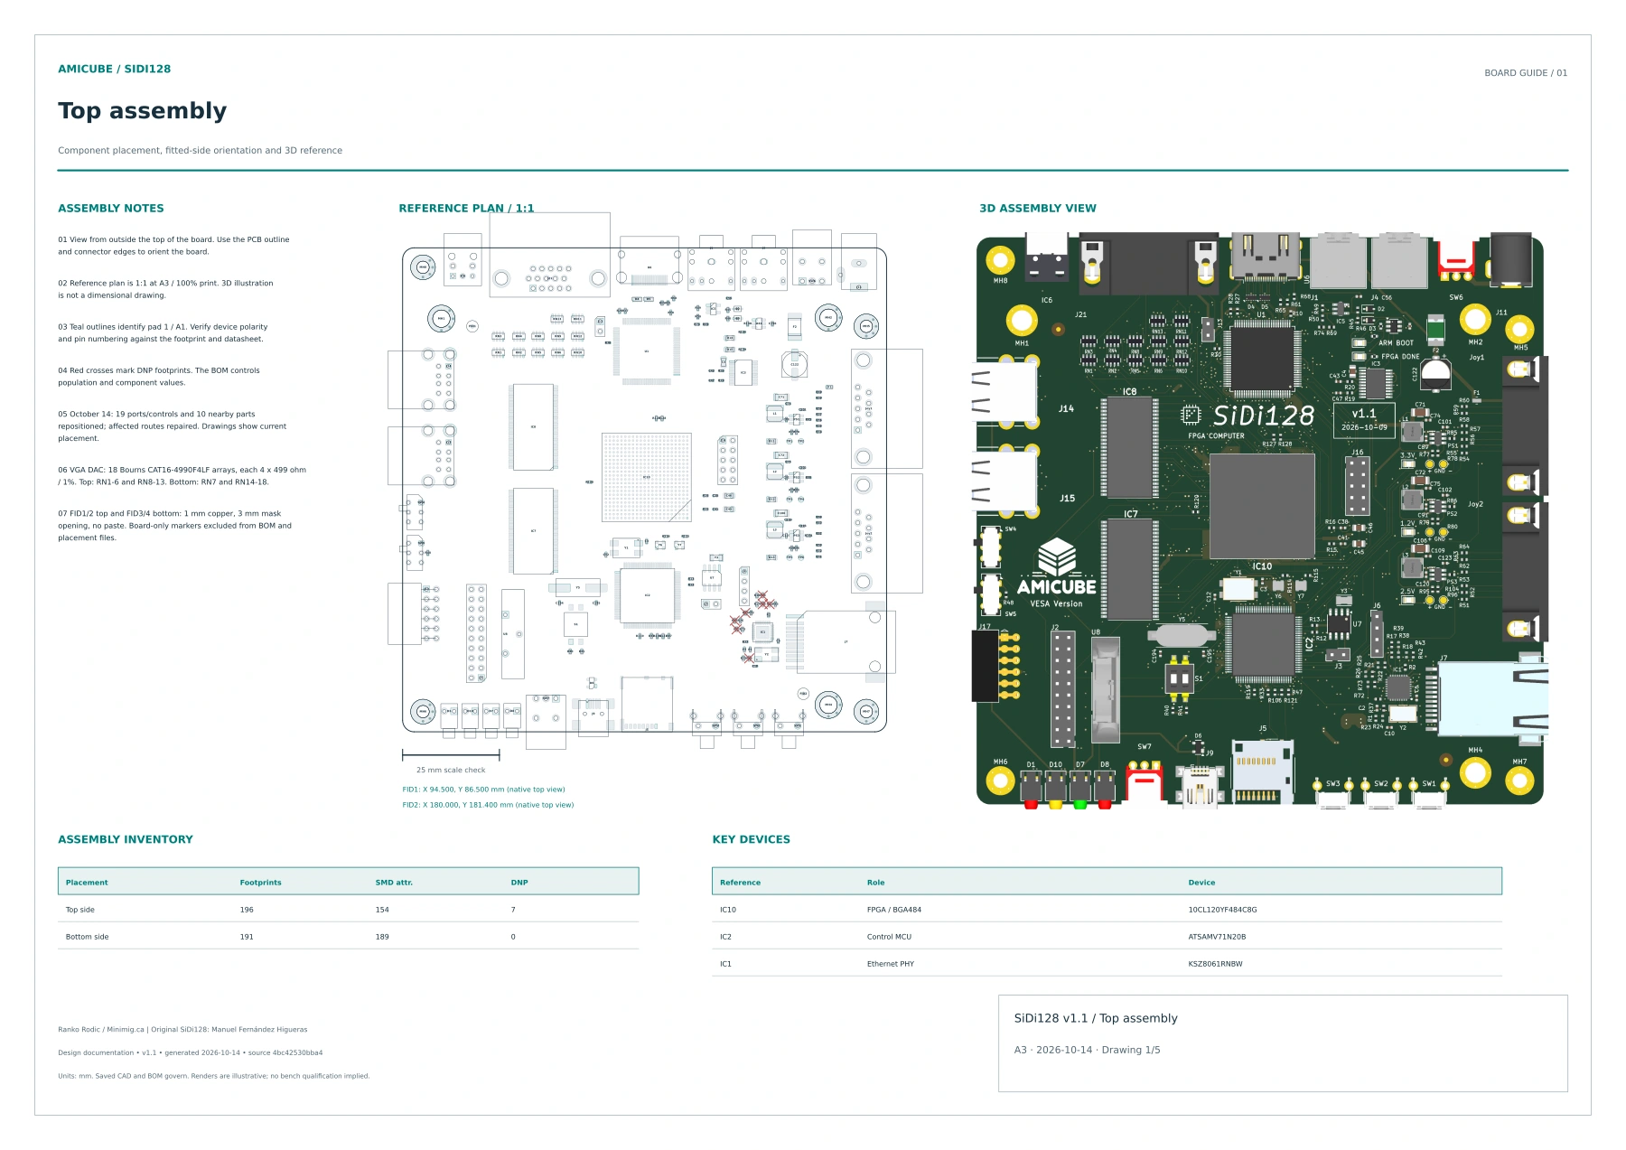This screenshot has width=1626, height=1150.
Task: Click the SMD value '154'
Action: tap(382, 910)
